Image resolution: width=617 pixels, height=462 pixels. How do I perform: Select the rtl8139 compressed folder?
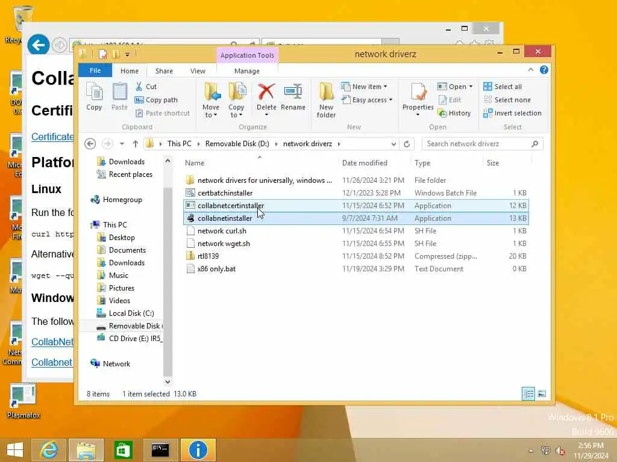pyautogui.click(x=355, y=256)
